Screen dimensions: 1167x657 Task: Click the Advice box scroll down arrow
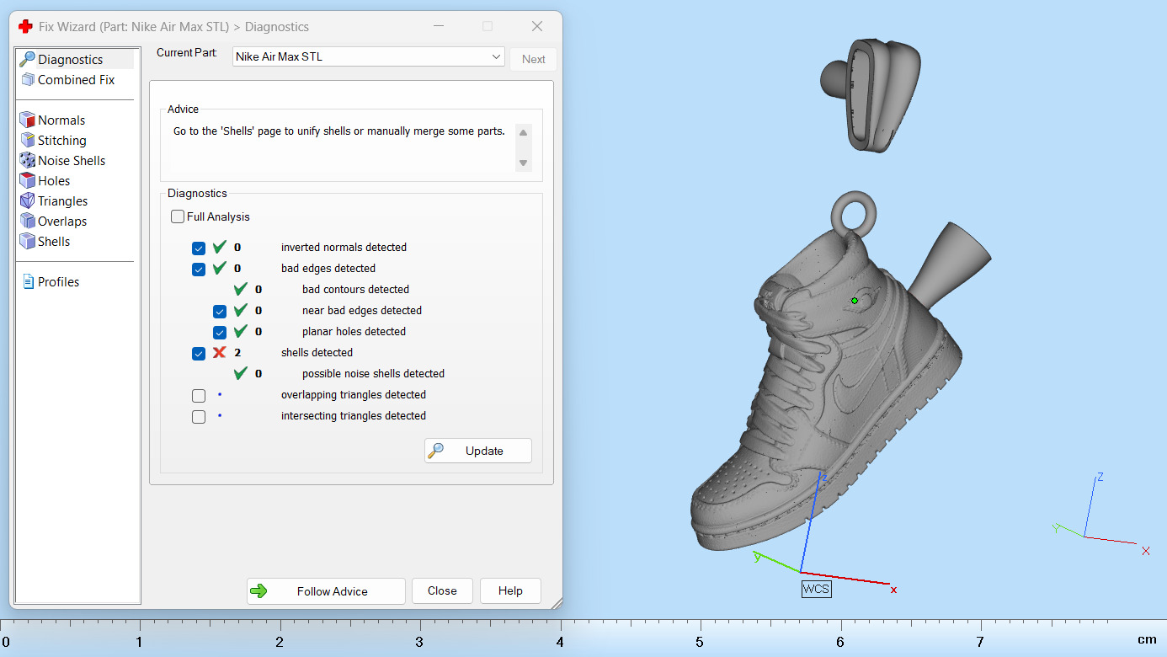pyautogui.click(x=524, y=163)
